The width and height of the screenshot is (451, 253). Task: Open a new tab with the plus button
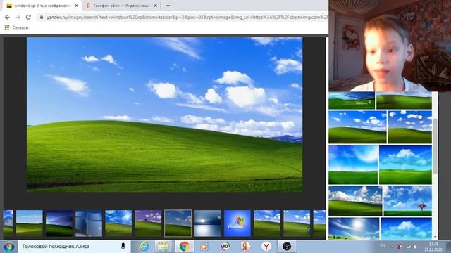pos(168,6)
